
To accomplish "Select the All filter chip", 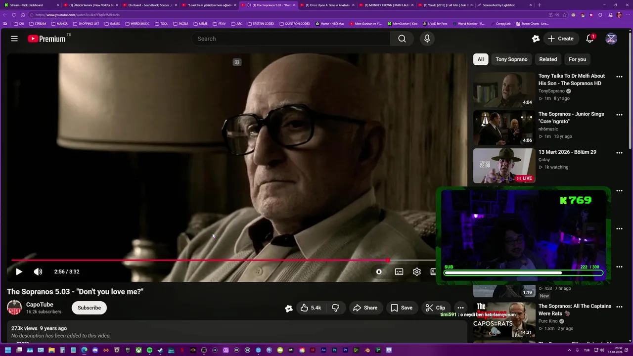I will (480, 59).
